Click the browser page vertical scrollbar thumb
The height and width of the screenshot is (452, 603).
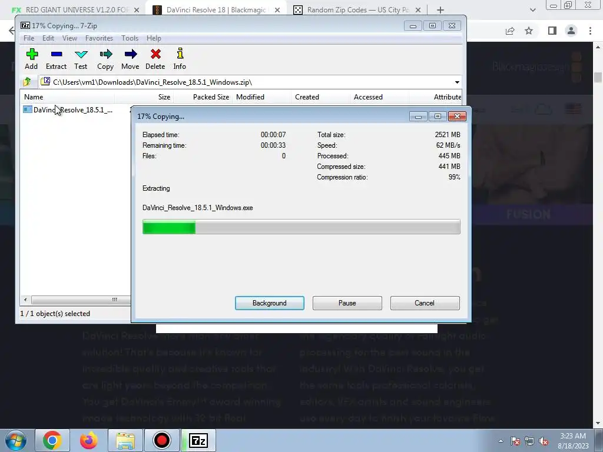click(598, 77)
